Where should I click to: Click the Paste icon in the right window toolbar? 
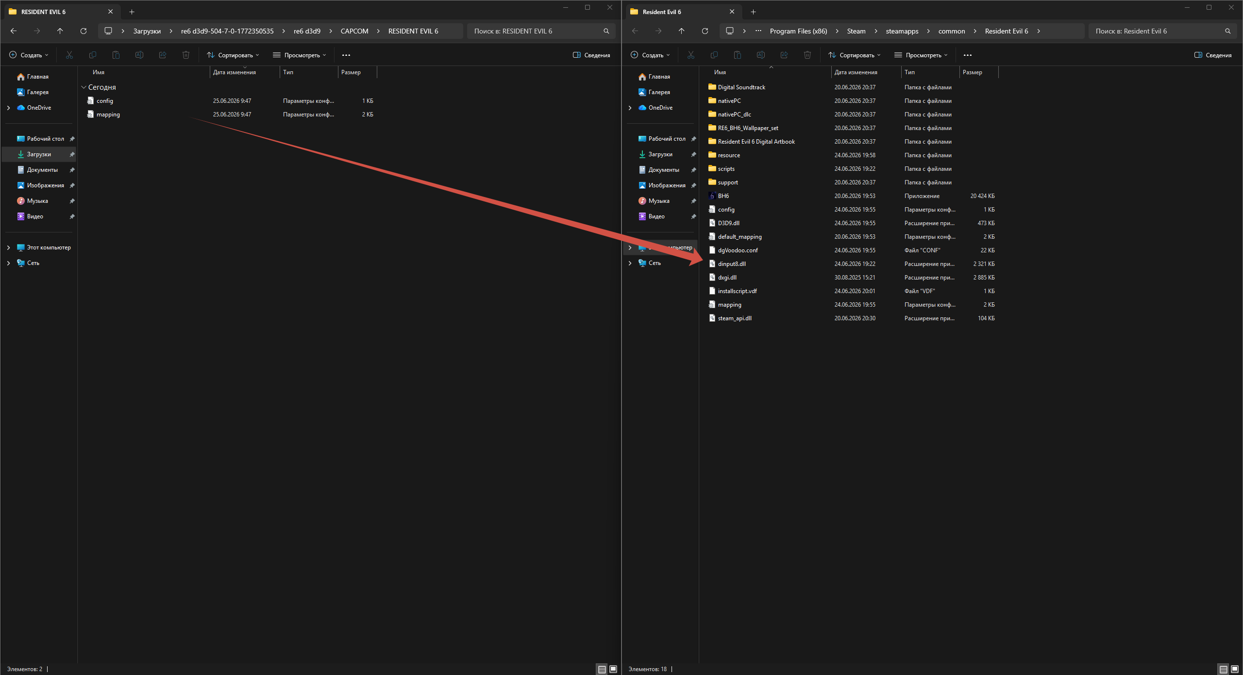pos(738,55)
